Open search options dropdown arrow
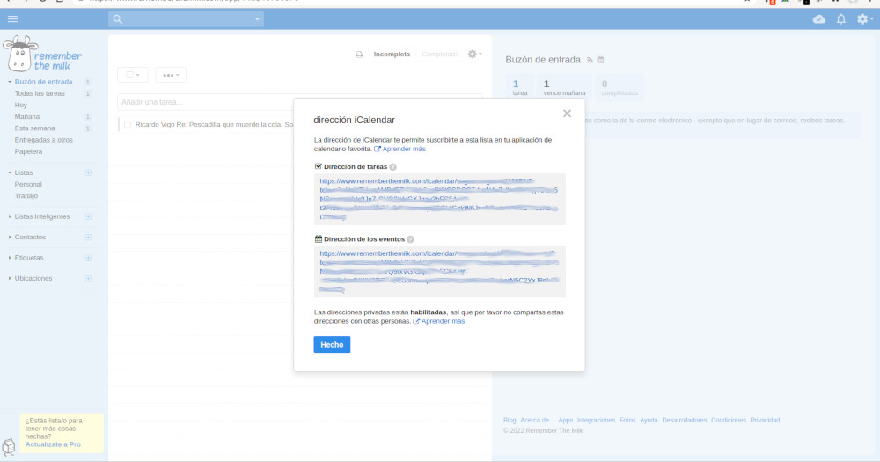The image size is (880, 462). (257, 19)
